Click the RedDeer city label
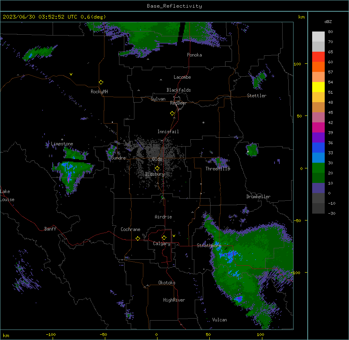 click(x=178, y=103)
